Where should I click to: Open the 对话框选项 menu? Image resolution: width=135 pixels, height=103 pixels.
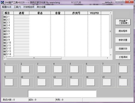[x=29, y=7]
